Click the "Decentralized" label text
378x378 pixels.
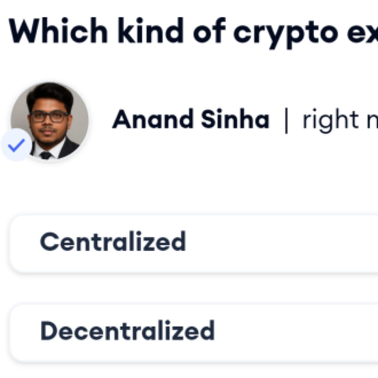127,330
